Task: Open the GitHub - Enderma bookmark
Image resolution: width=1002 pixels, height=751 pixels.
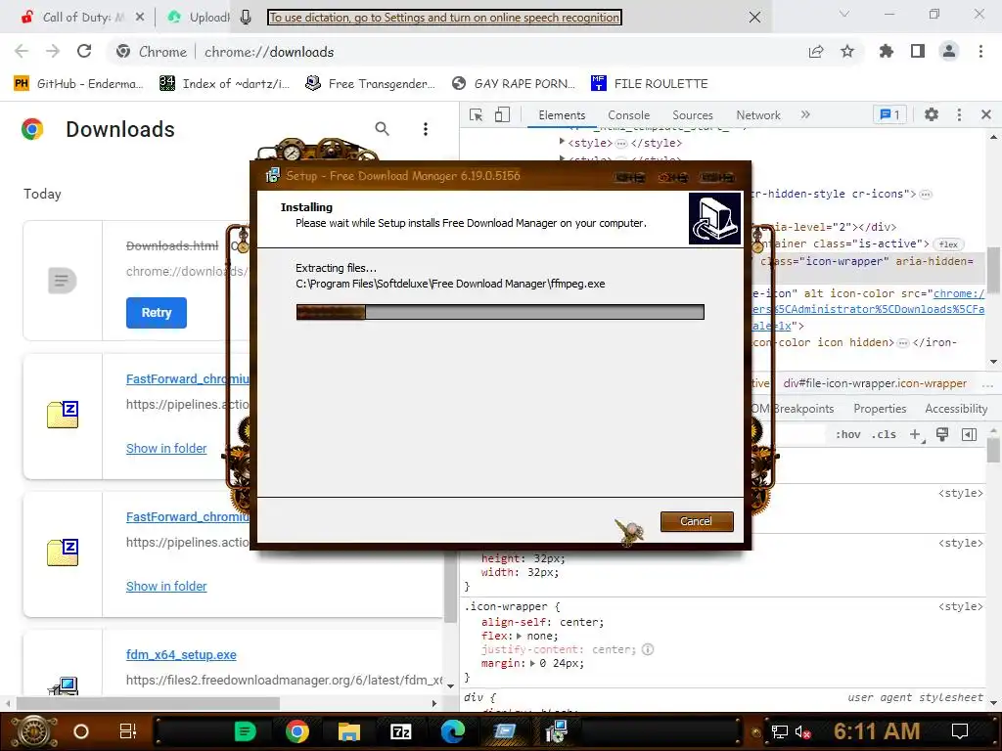Action: [78, 84]
